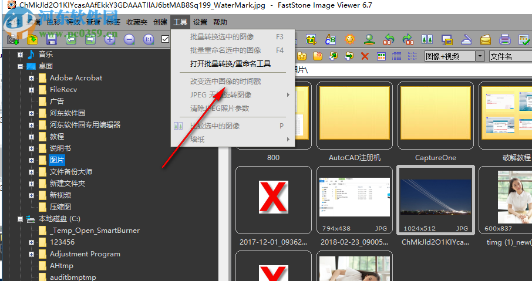Select the 压缩图 folder
This screenshot has width=532, height=281.
pyautogui.click(x=60, y=206)
